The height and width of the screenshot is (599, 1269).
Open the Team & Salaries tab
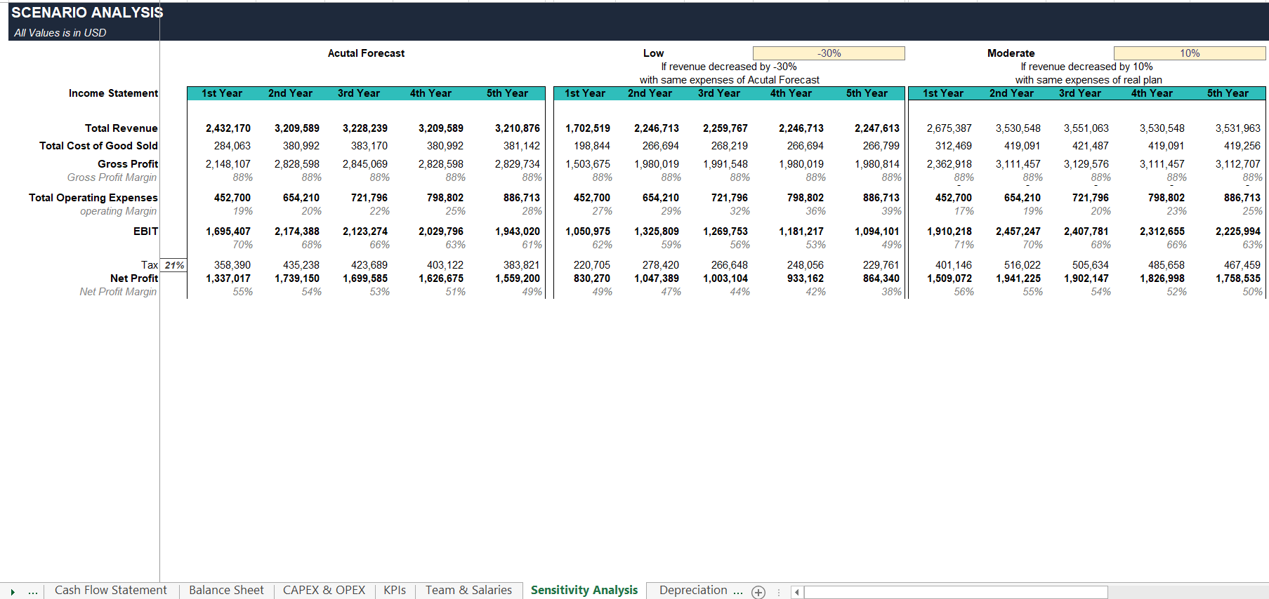pos(468,591)
